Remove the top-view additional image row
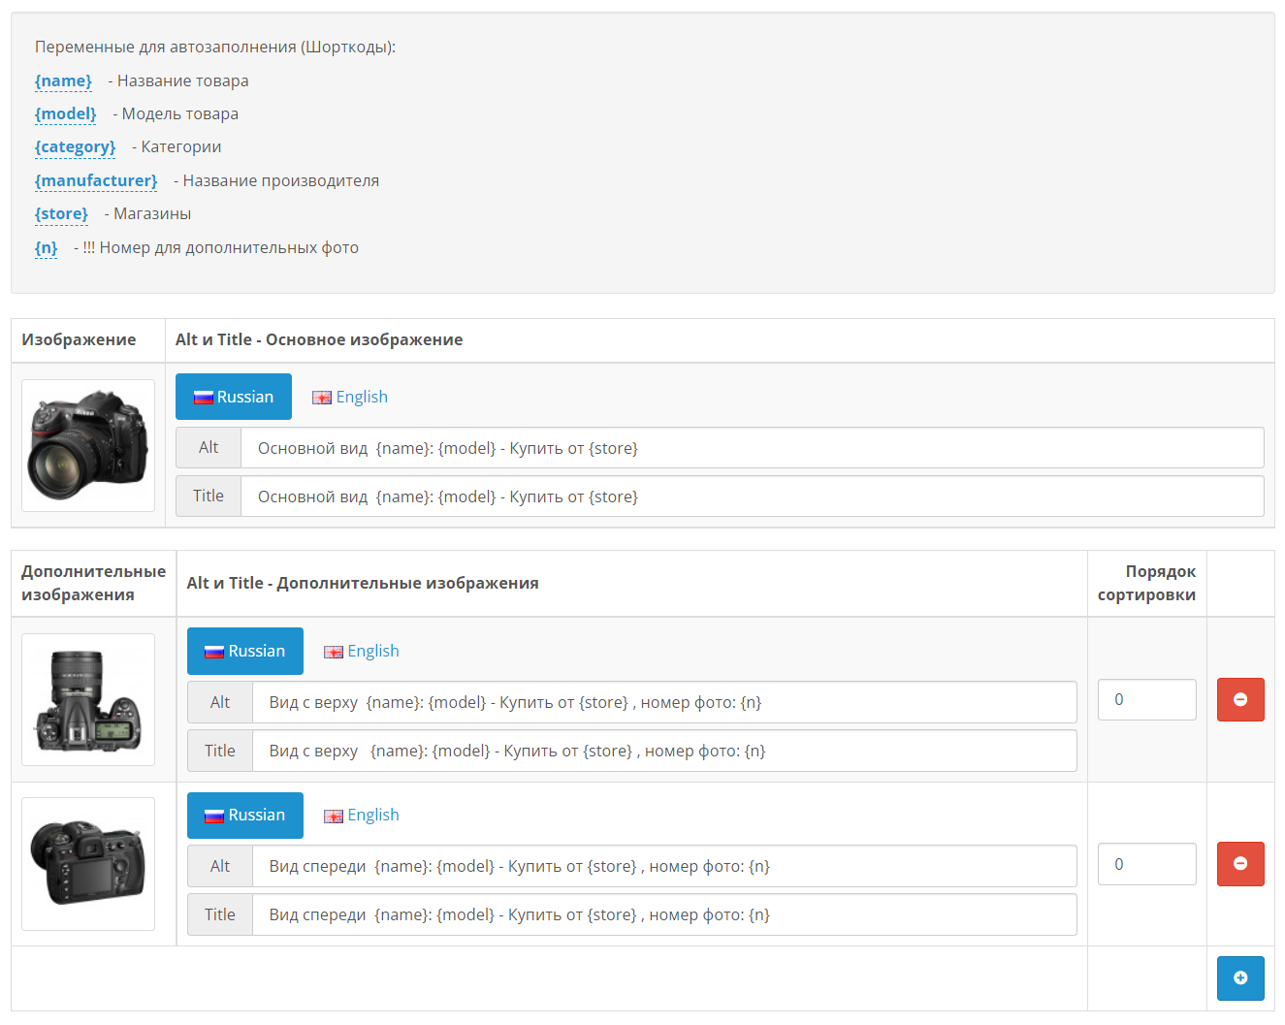Viewport: 1285px width, 1025px height. pos(1239,699)
